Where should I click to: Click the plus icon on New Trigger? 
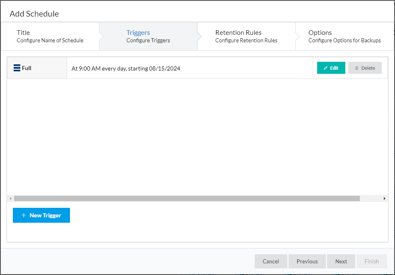[24, 215]
